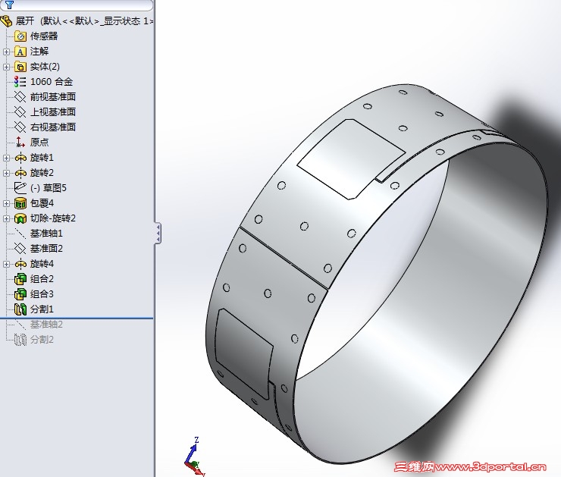Select the 基准面2 text label
The width and height of the screenshot is (561, 477).
point(46,248)
